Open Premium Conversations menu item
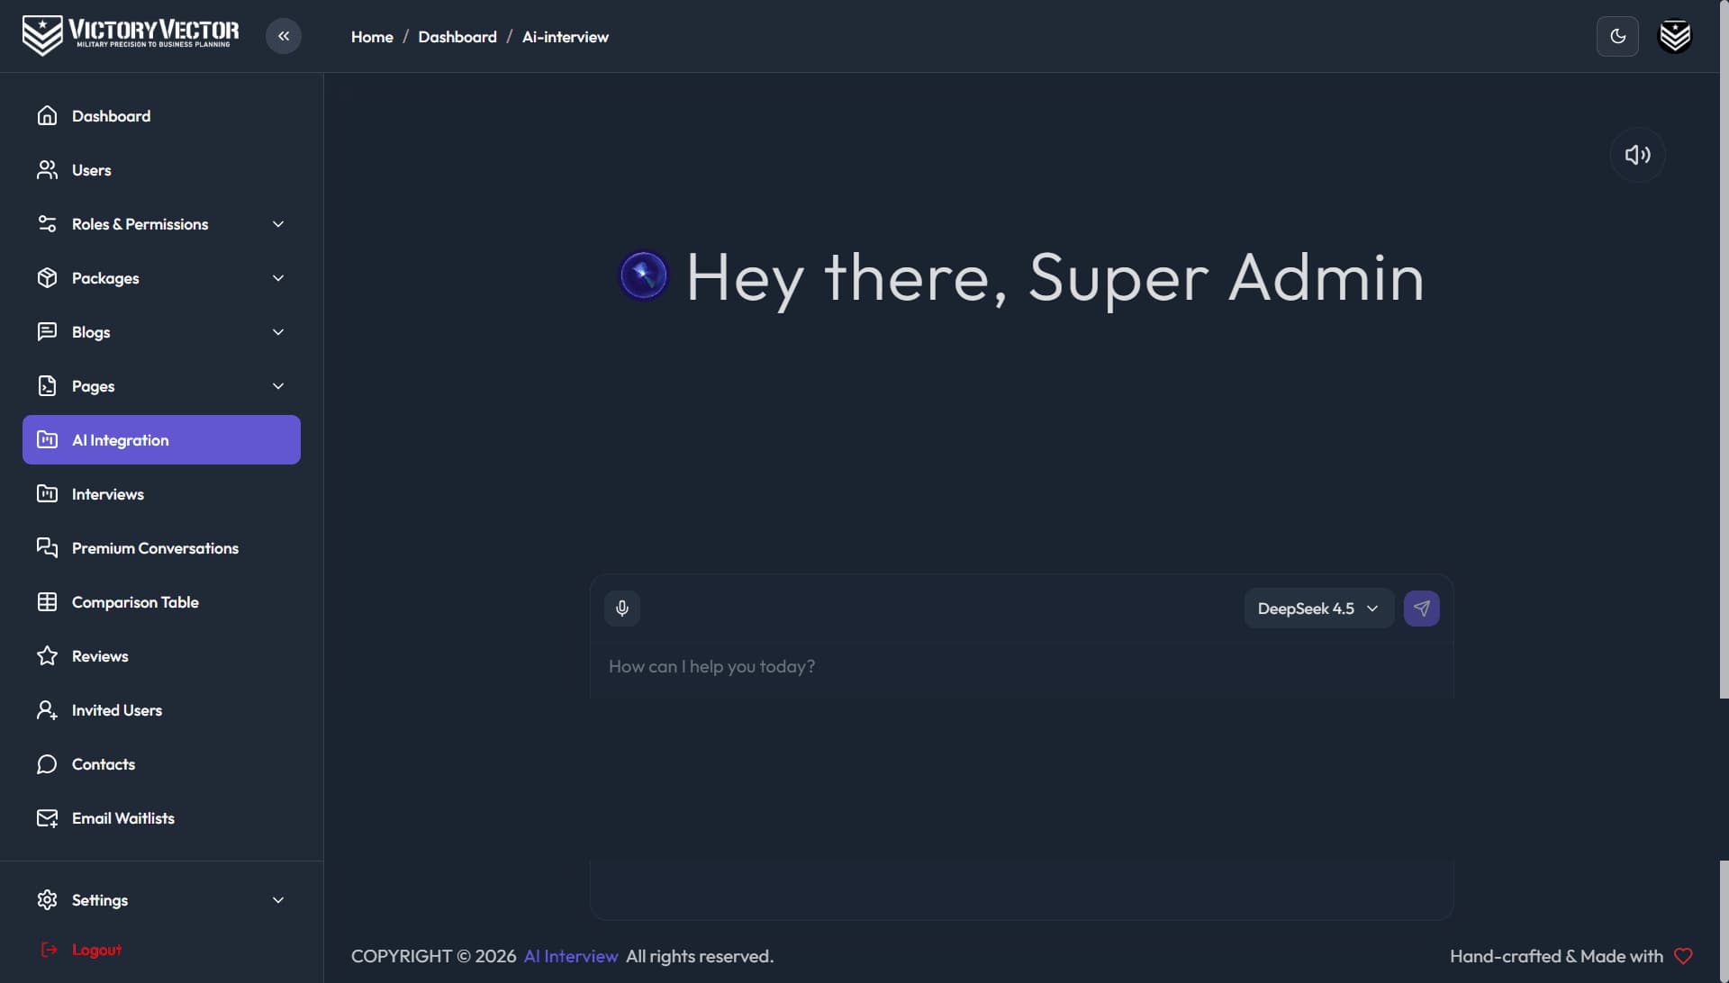The height and width of the screenshot is (983, 1729). (161, 548)
